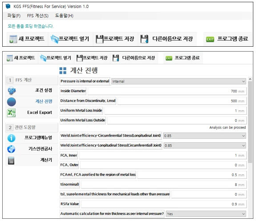Open Pressure internal or external dropdown

click(179, 81)
